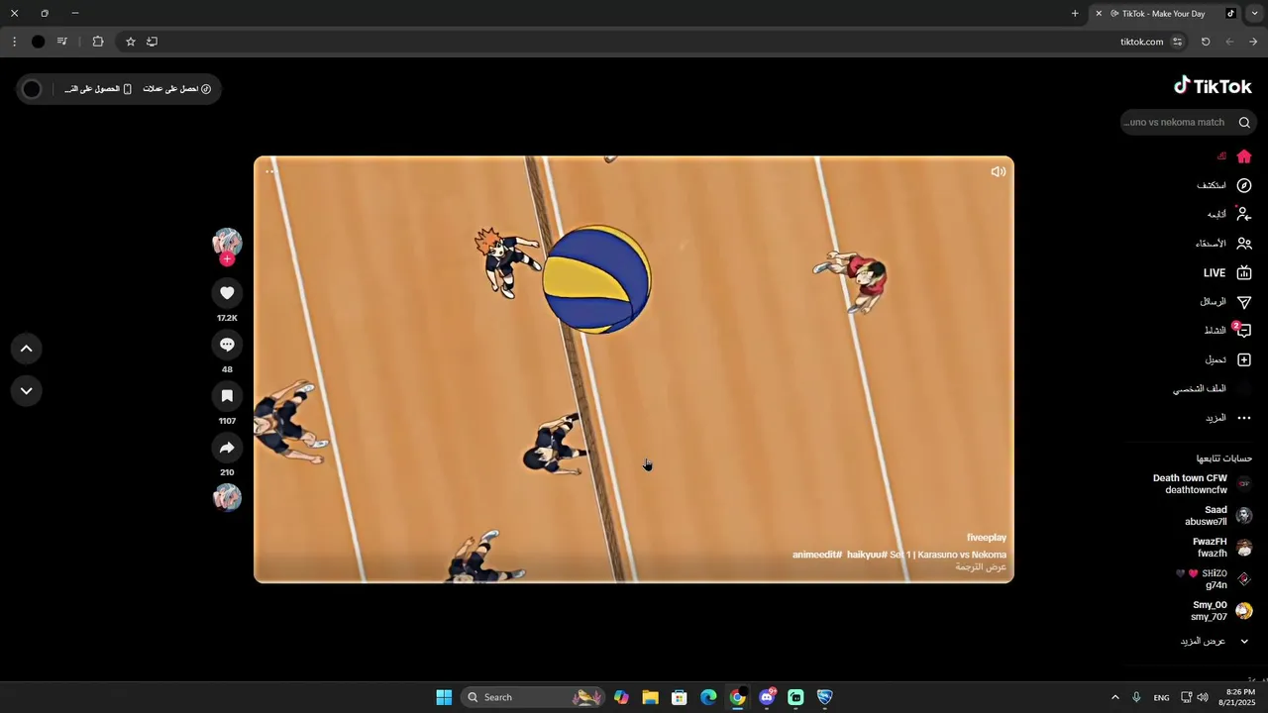The height and width of the screenshot is (713, 1268).
Task: Follow the creator with the red plus badge
Action: pyautogui.click(x=227, y=259)
